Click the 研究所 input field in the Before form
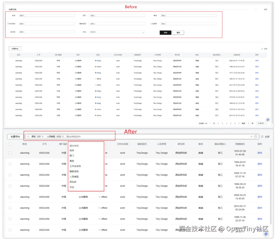The image size is (275, 239). click(x=47, y=32)
